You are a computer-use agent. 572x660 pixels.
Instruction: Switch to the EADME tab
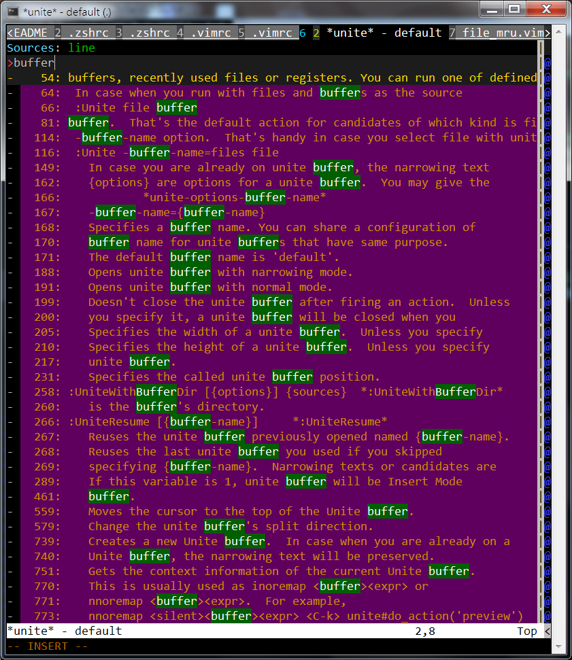tap(27, 33)
